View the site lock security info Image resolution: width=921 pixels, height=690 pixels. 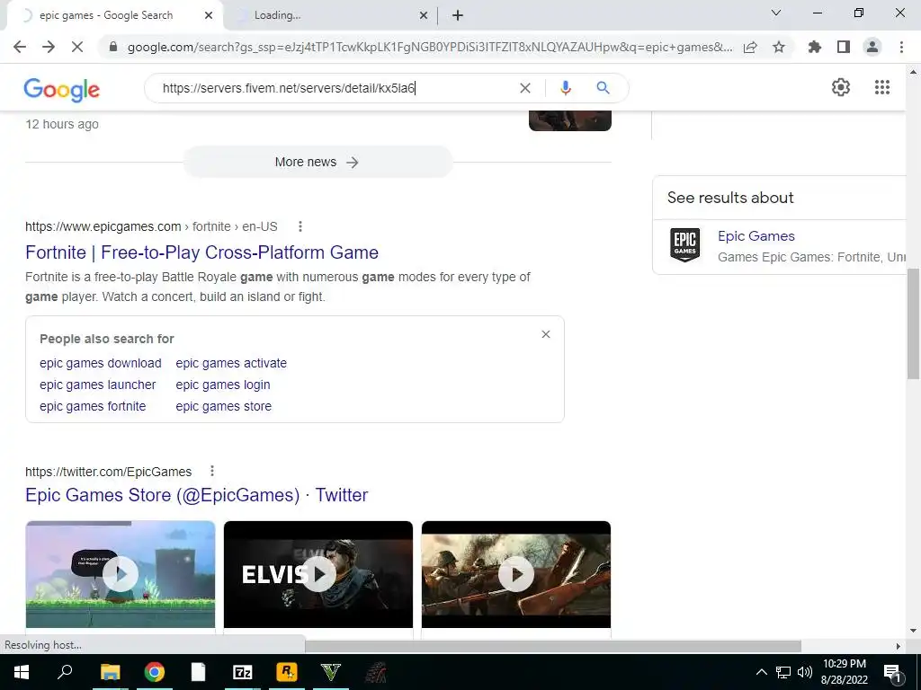click(x=113, y=47)
